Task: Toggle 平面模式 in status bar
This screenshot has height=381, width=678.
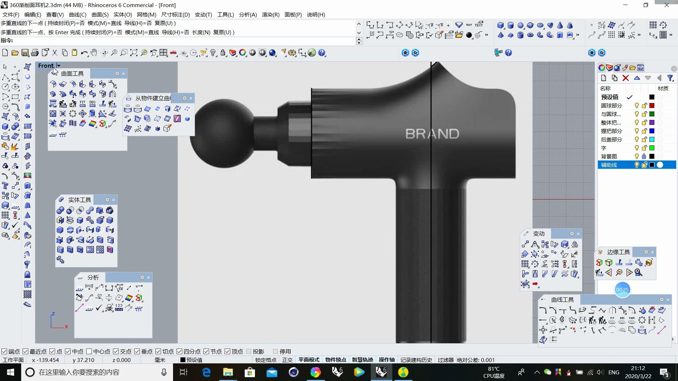Action: (309, 360)
